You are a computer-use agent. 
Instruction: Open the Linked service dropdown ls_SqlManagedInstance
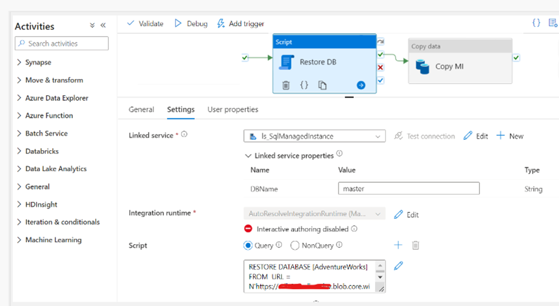pyautogui.click(x=314, y=136)
